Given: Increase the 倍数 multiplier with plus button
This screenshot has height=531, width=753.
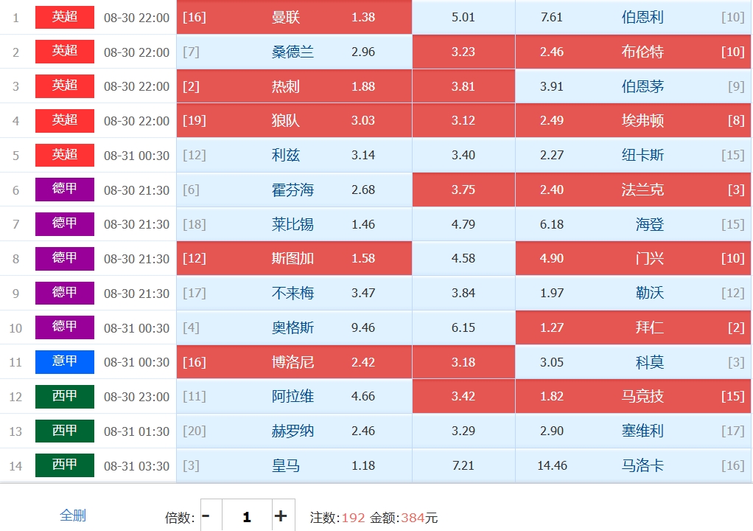Looking at the screenshot, I should [x=284, y=516].
